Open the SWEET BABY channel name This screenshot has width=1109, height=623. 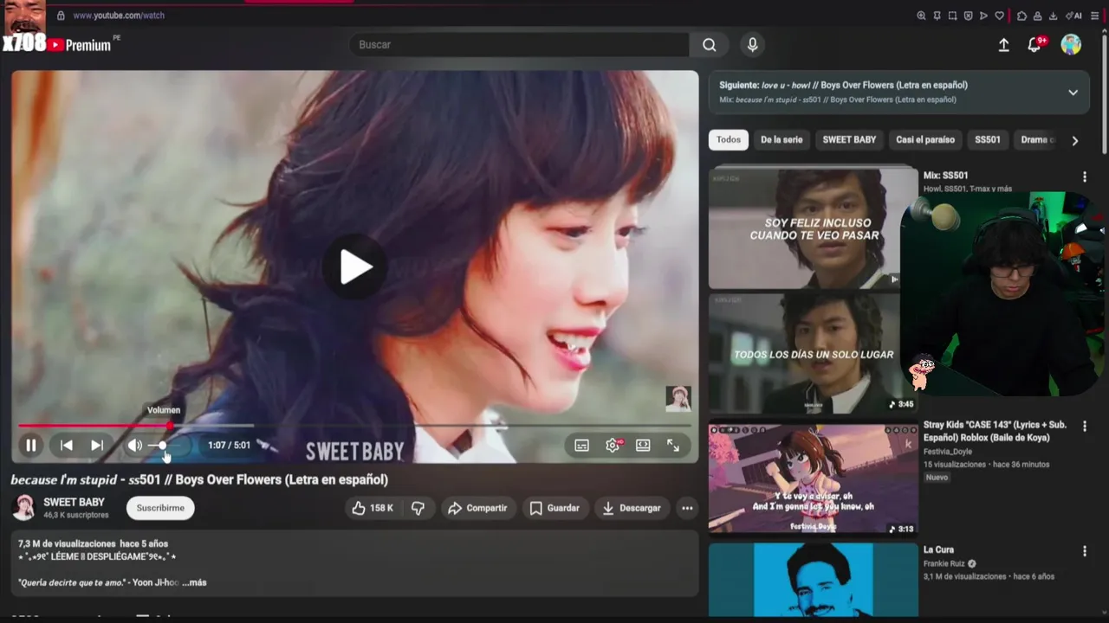click(x=74, y=502)
